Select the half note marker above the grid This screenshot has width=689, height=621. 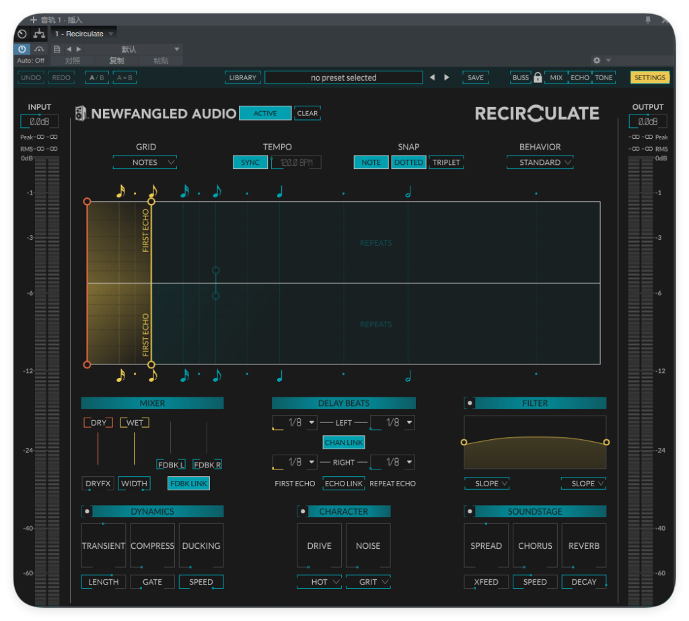pyautogui.click(x=408, y=191)
